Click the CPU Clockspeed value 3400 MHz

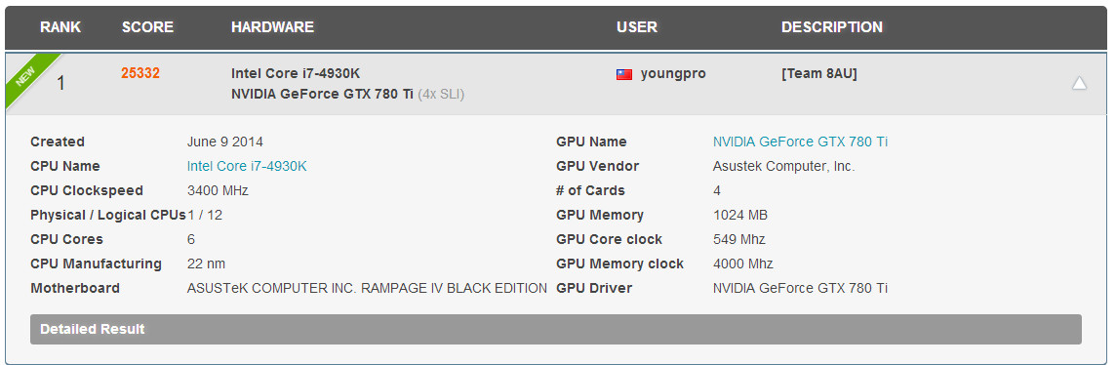(218, 190)
